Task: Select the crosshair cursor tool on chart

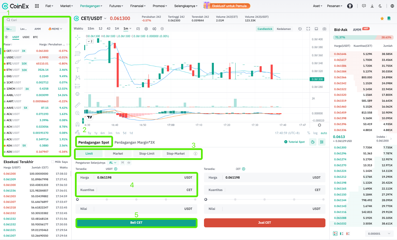Action: (78, 37)
